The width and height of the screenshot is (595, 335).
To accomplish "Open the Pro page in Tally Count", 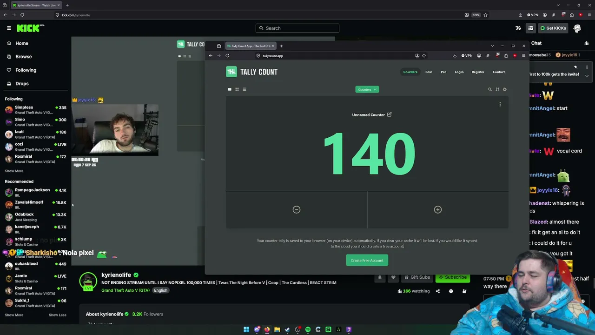I will pyautogui.click(x=443, y=72).
